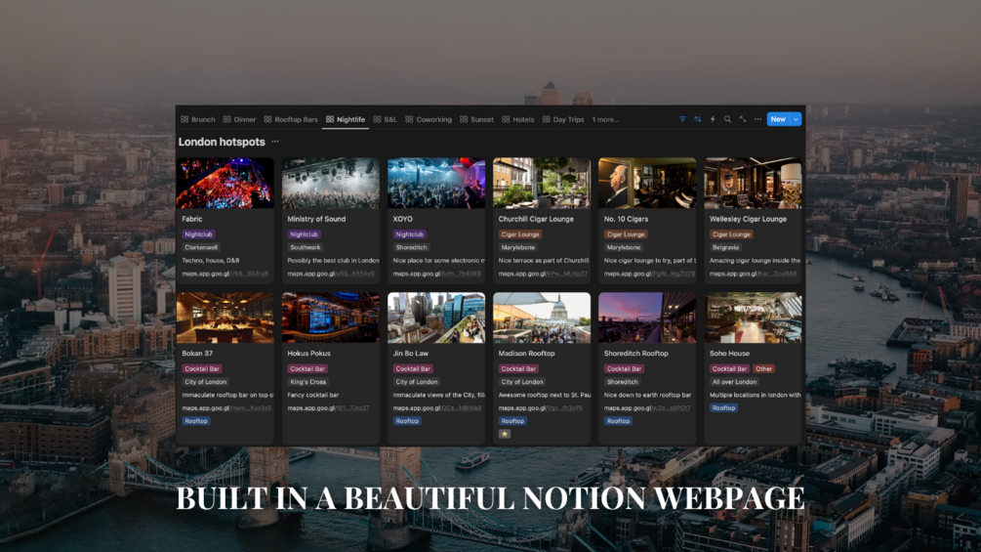Click 'Techno, house, D&B' description

tap(211, 260)
